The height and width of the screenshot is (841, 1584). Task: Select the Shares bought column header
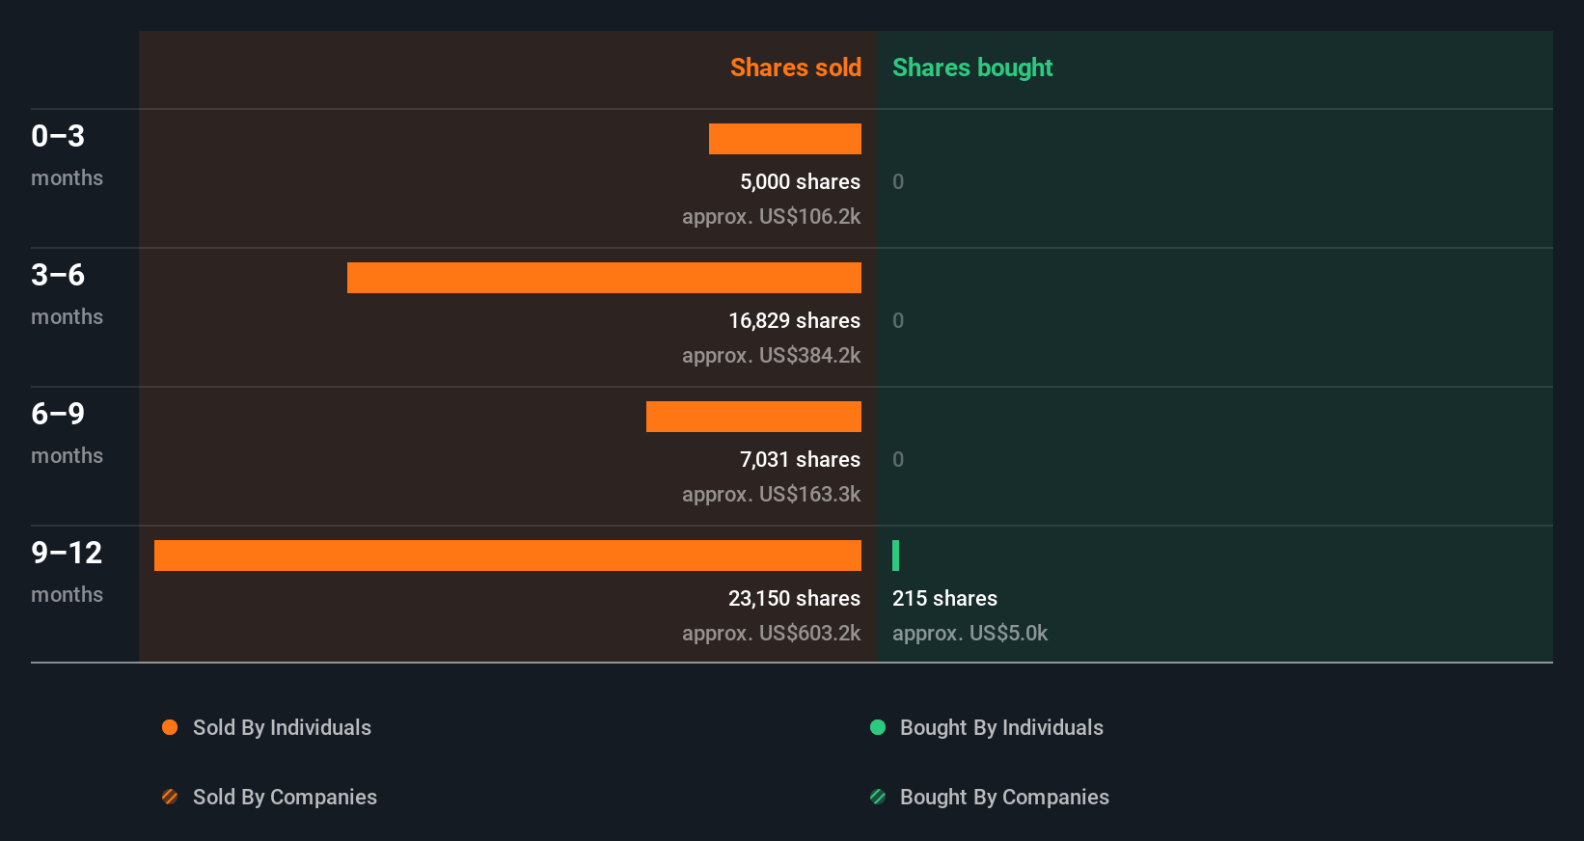pos(972,68)
